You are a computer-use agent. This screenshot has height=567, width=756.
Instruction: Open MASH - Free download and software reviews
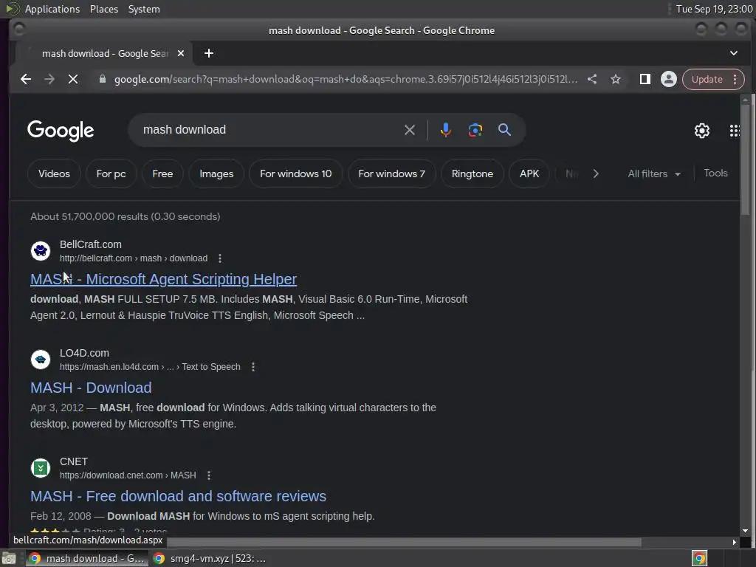(x=179, y=496)
